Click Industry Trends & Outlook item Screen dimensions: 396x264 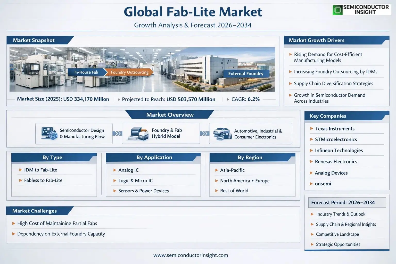341,214
